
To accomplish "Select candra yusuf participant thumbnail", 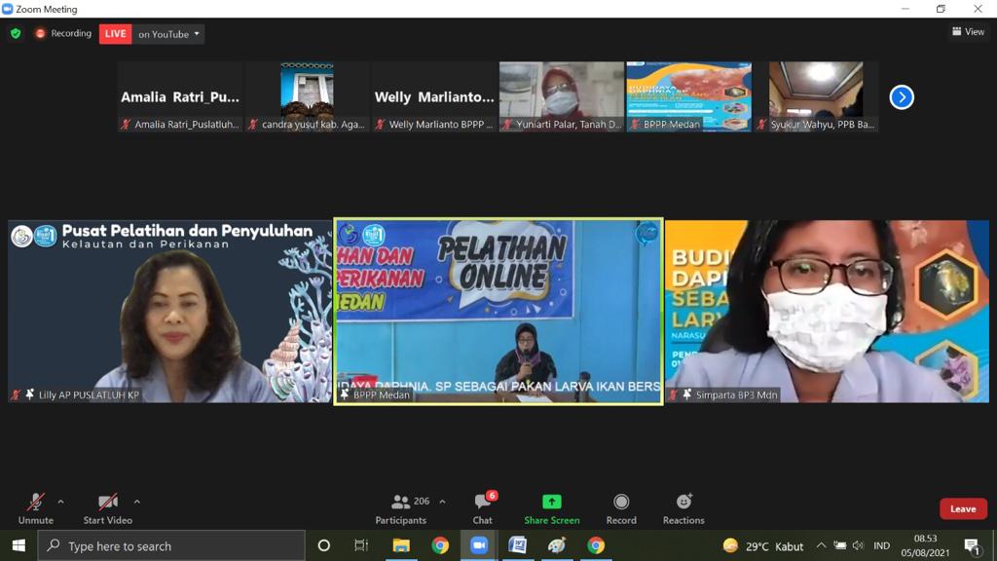I will pyautogui.click(x=307, y=96).
